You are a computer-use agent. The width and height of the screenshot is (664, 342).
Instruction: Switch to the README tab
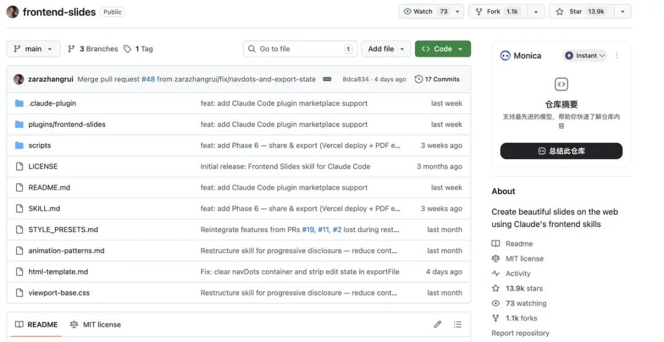click(x=36, y=325)
